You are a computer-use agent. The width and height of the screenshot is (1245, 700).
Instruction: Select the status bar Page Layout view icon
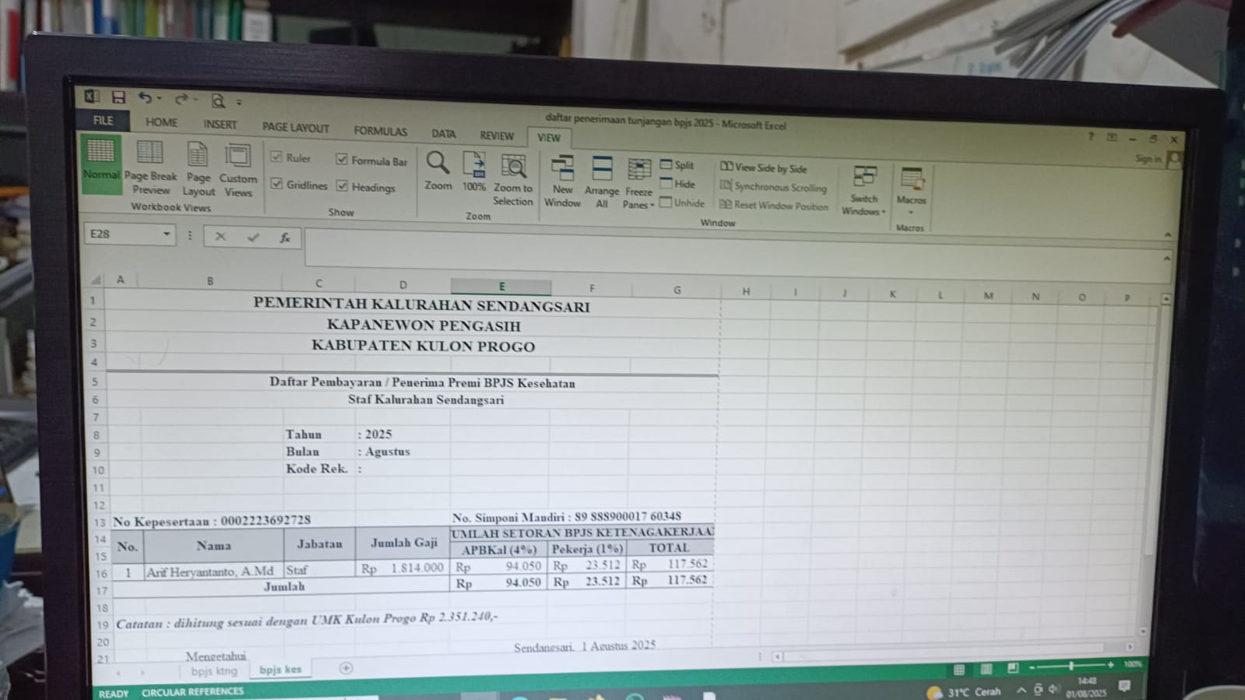(x=987, y=669)
